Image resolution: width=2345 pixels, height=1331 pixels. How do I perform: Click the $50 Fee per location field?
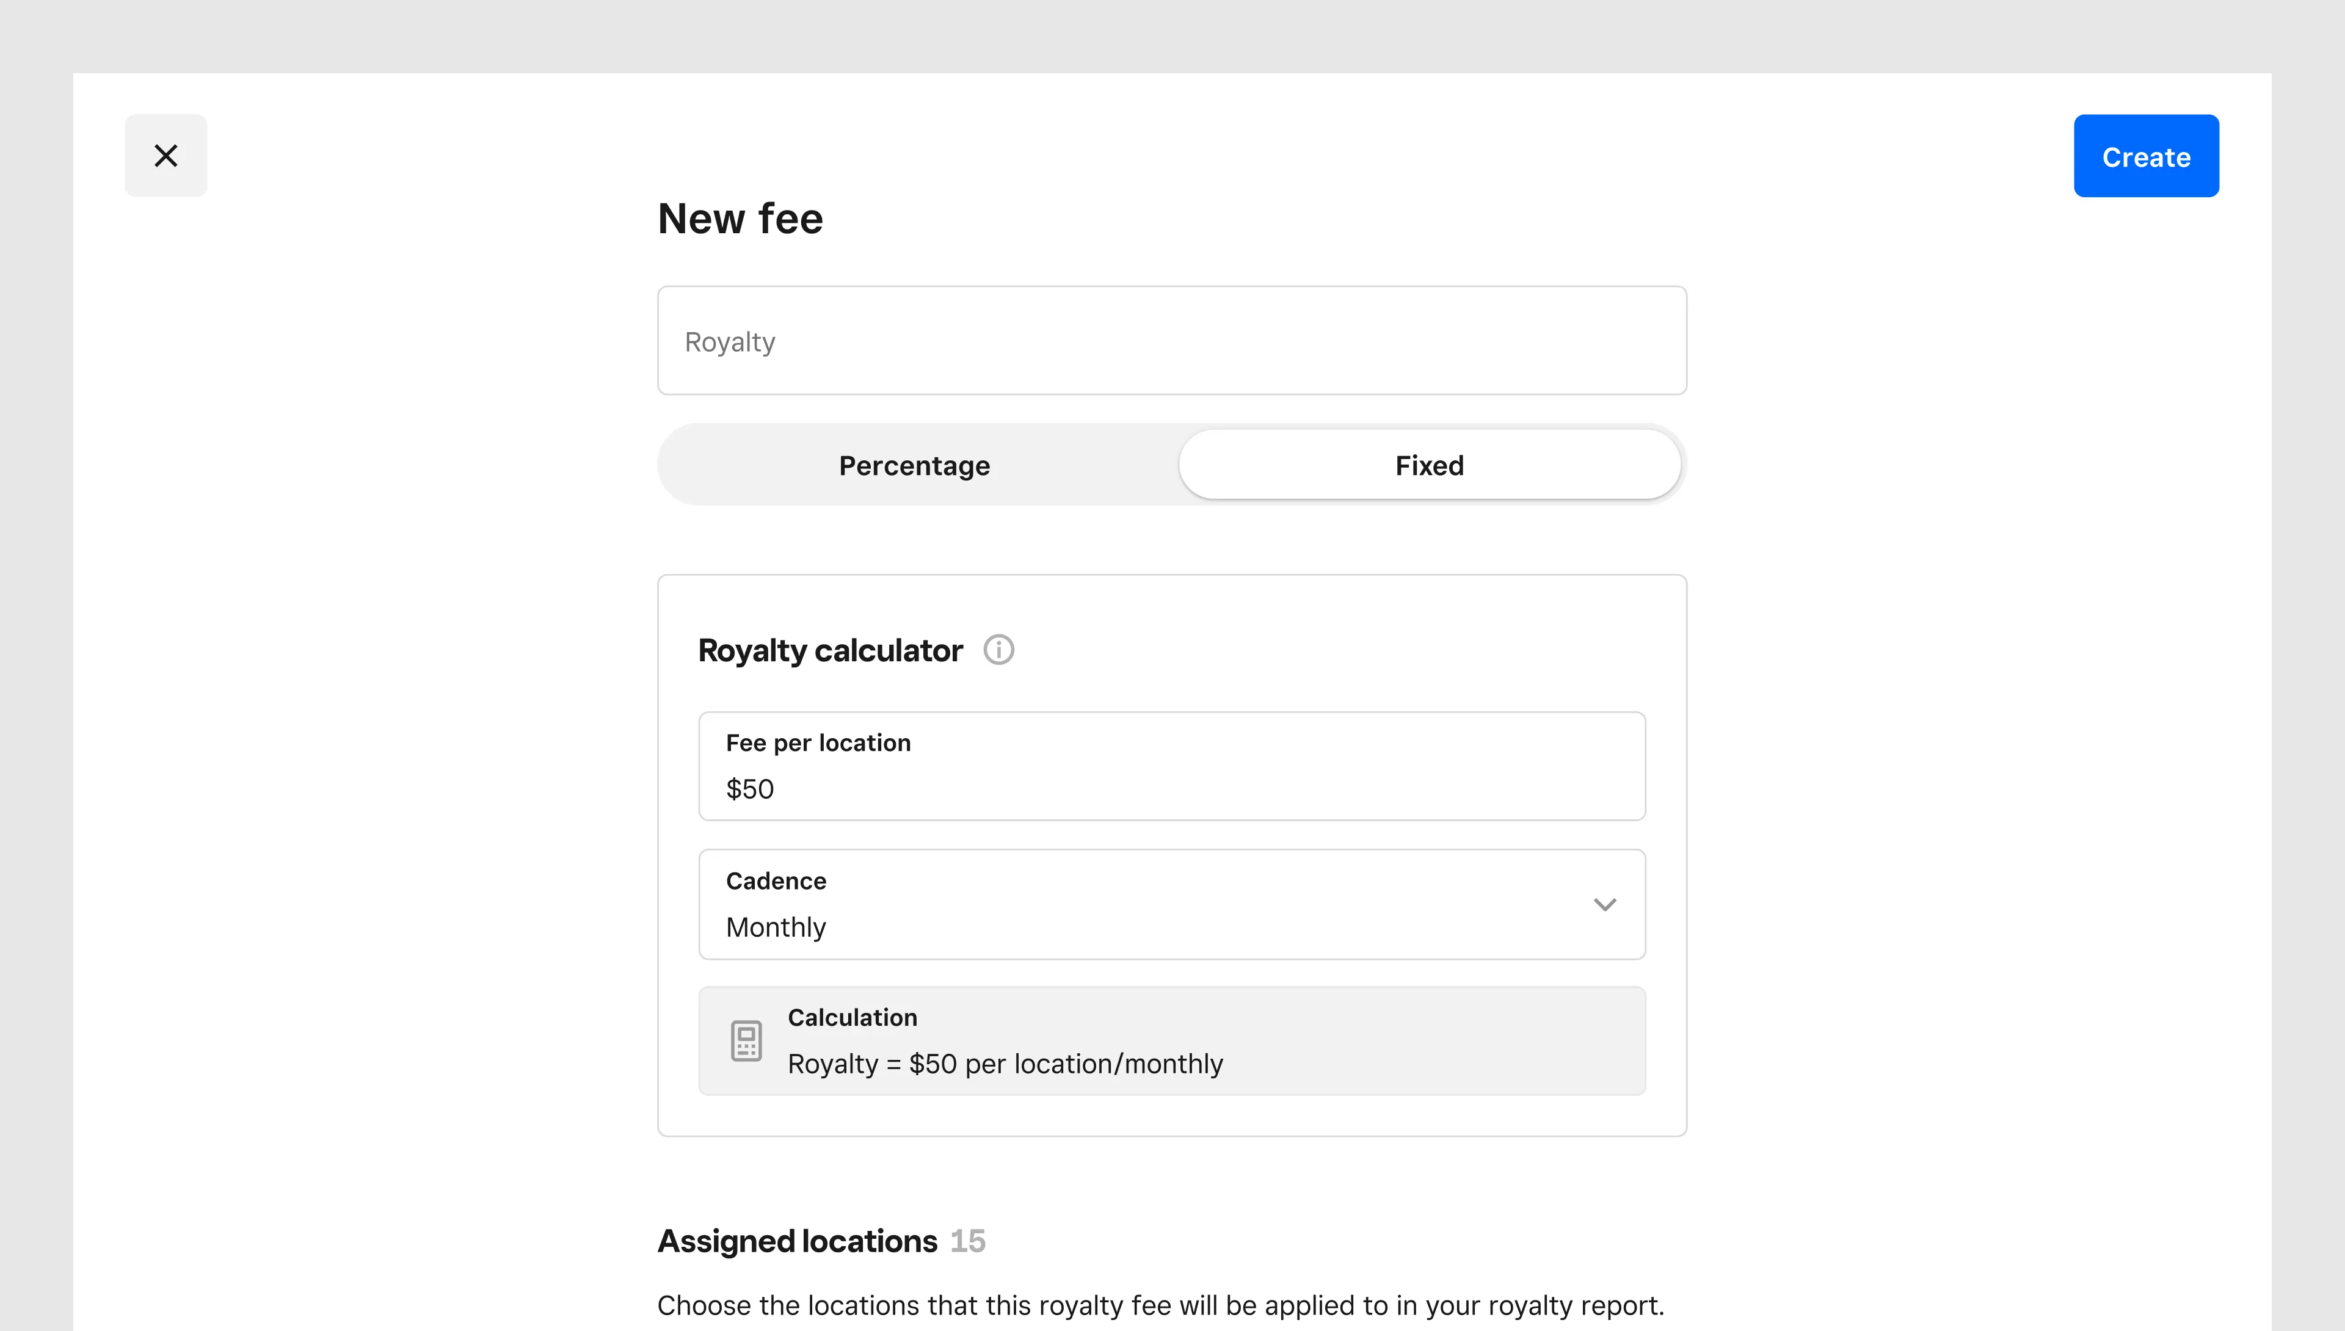[1170, 766]
